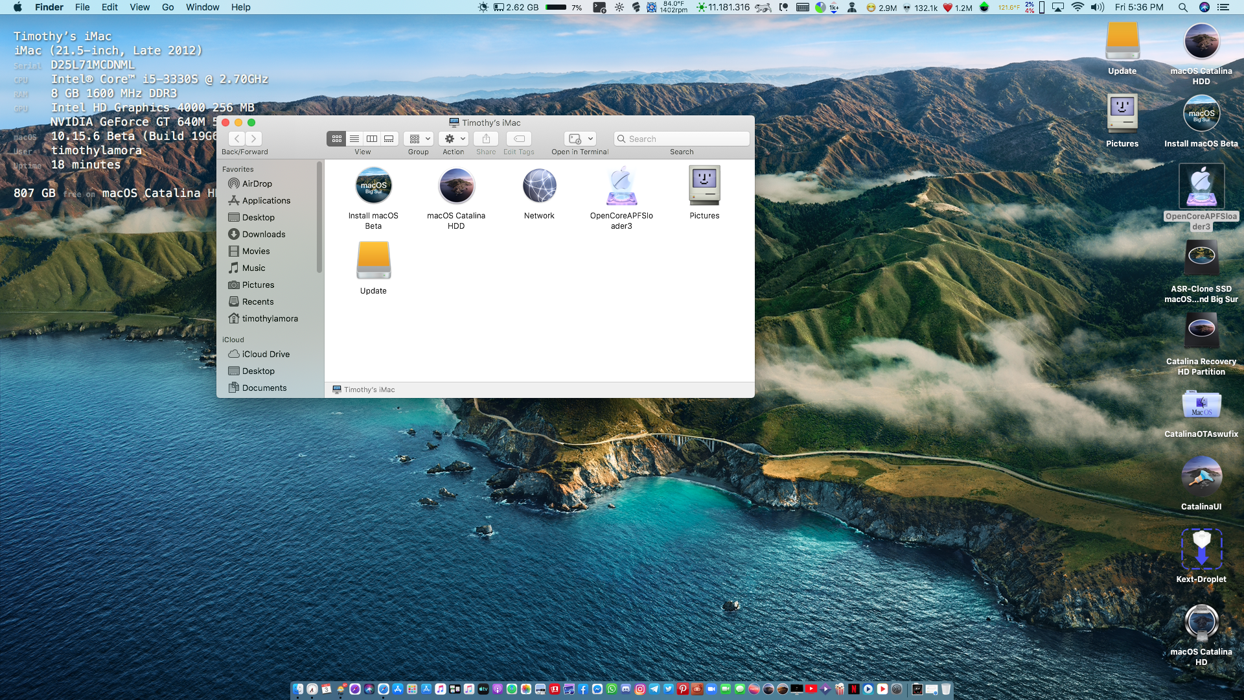Select the CatalinaUI desktop icon
1244x700 pixels.
point(1201,484)
